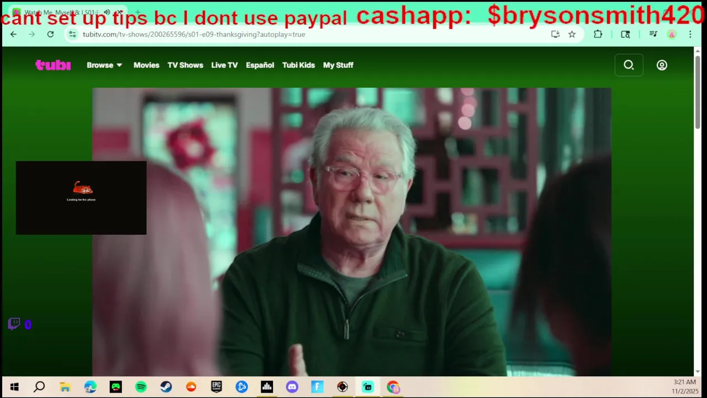Click the video player showing the man
Viewport: 707px width, 398px height.
click(352, 232)
